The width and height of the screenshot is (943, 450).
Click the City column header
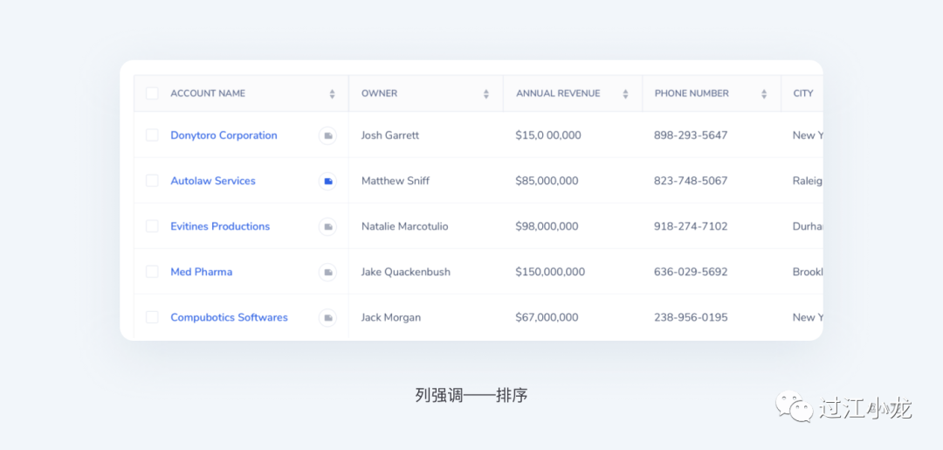pos(802,93)
